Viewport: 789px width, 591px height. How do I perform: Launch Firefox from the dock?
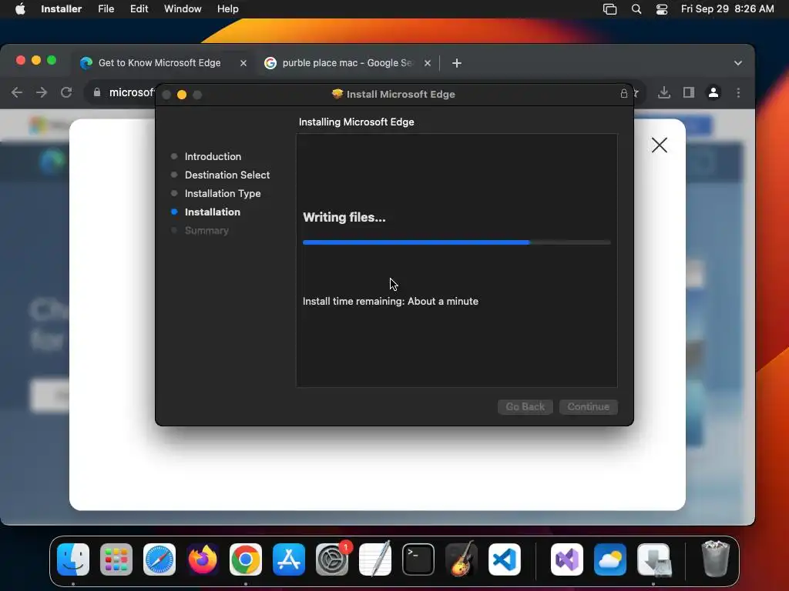(x=203, y=559)
